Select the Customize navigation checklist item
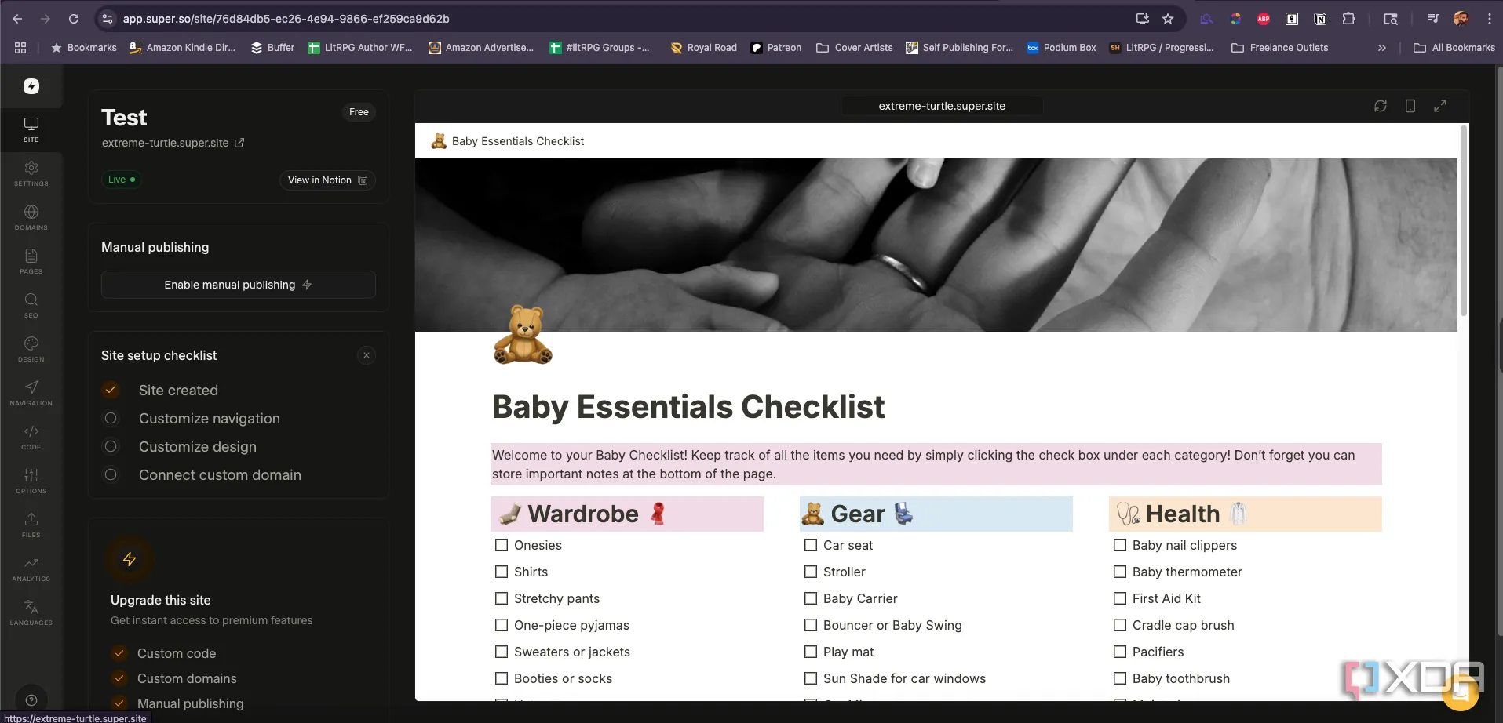The image size is (1503, 723). [209, 419]
